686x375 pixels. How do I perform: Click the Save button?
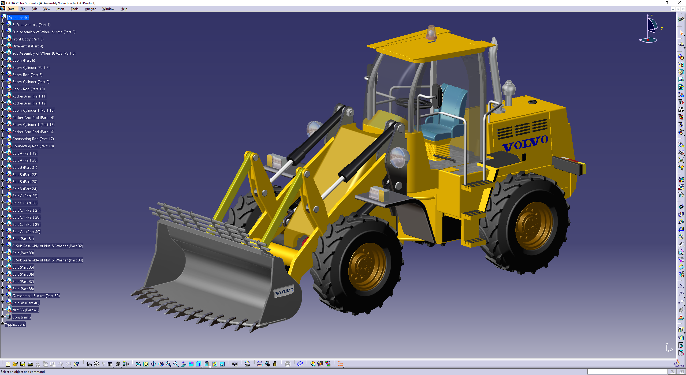23,364
